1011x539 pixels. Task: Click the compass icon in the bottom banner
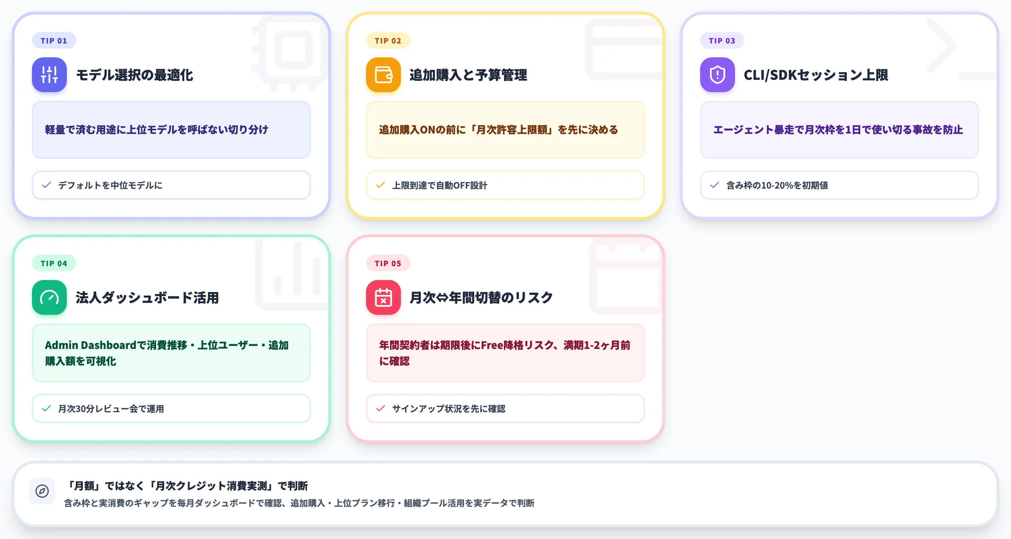[42, 491]
